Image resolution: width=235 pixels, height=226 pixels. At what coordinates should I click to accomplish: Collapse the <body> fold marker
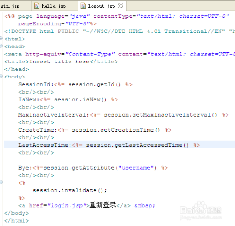click(x=1, y=76)
